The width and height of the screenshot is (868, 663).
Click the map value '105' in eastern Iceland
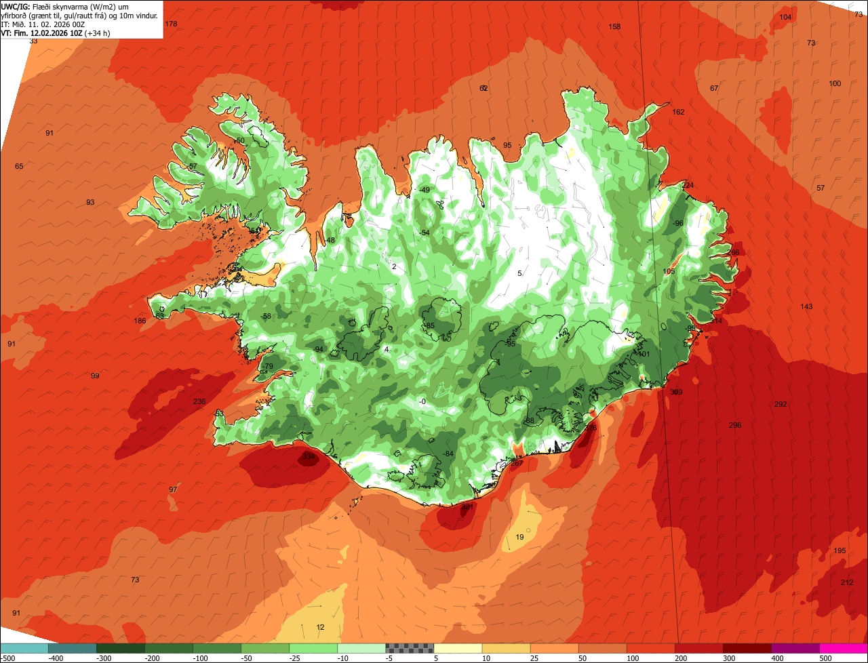[669, 271]
